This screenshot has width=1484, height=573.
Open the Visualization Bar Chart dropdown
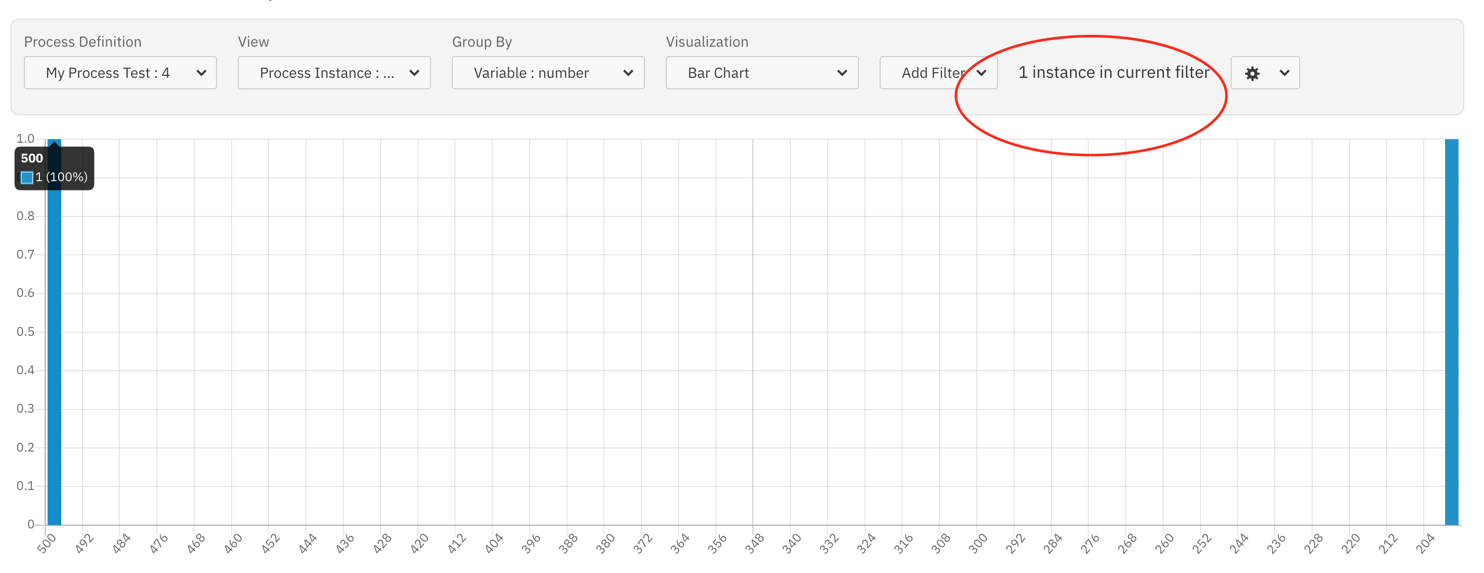point(761,73)
